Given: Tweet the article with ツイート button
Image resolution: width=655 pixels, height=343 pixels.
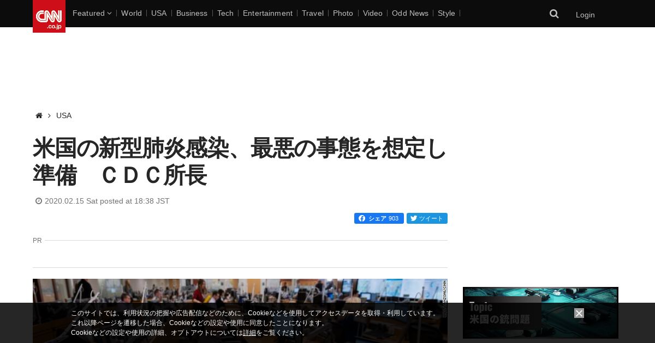Looking at the screenshot, I should tap(427, 218).
